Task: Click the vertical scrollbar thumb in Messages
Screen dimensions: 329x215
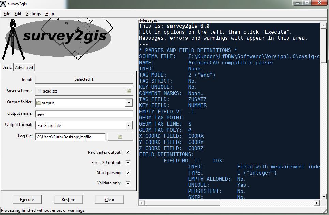Action: pyautogui.click(x=324, y=45)
